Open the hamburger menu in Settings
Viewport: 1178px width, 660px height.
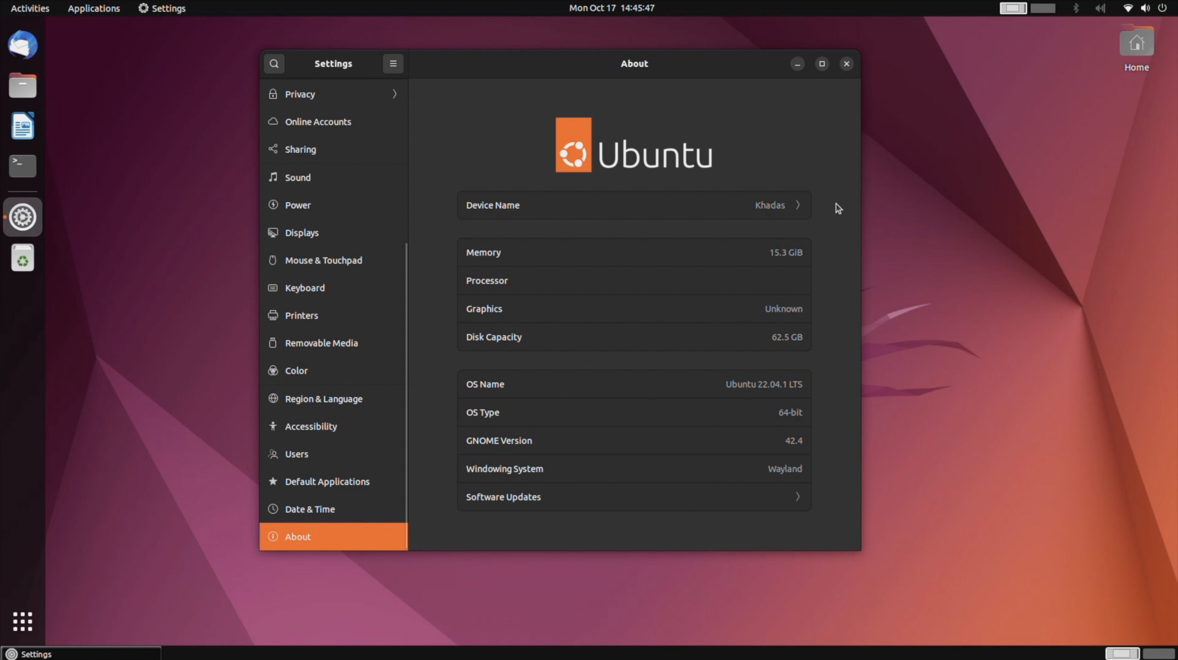(393, 63)
